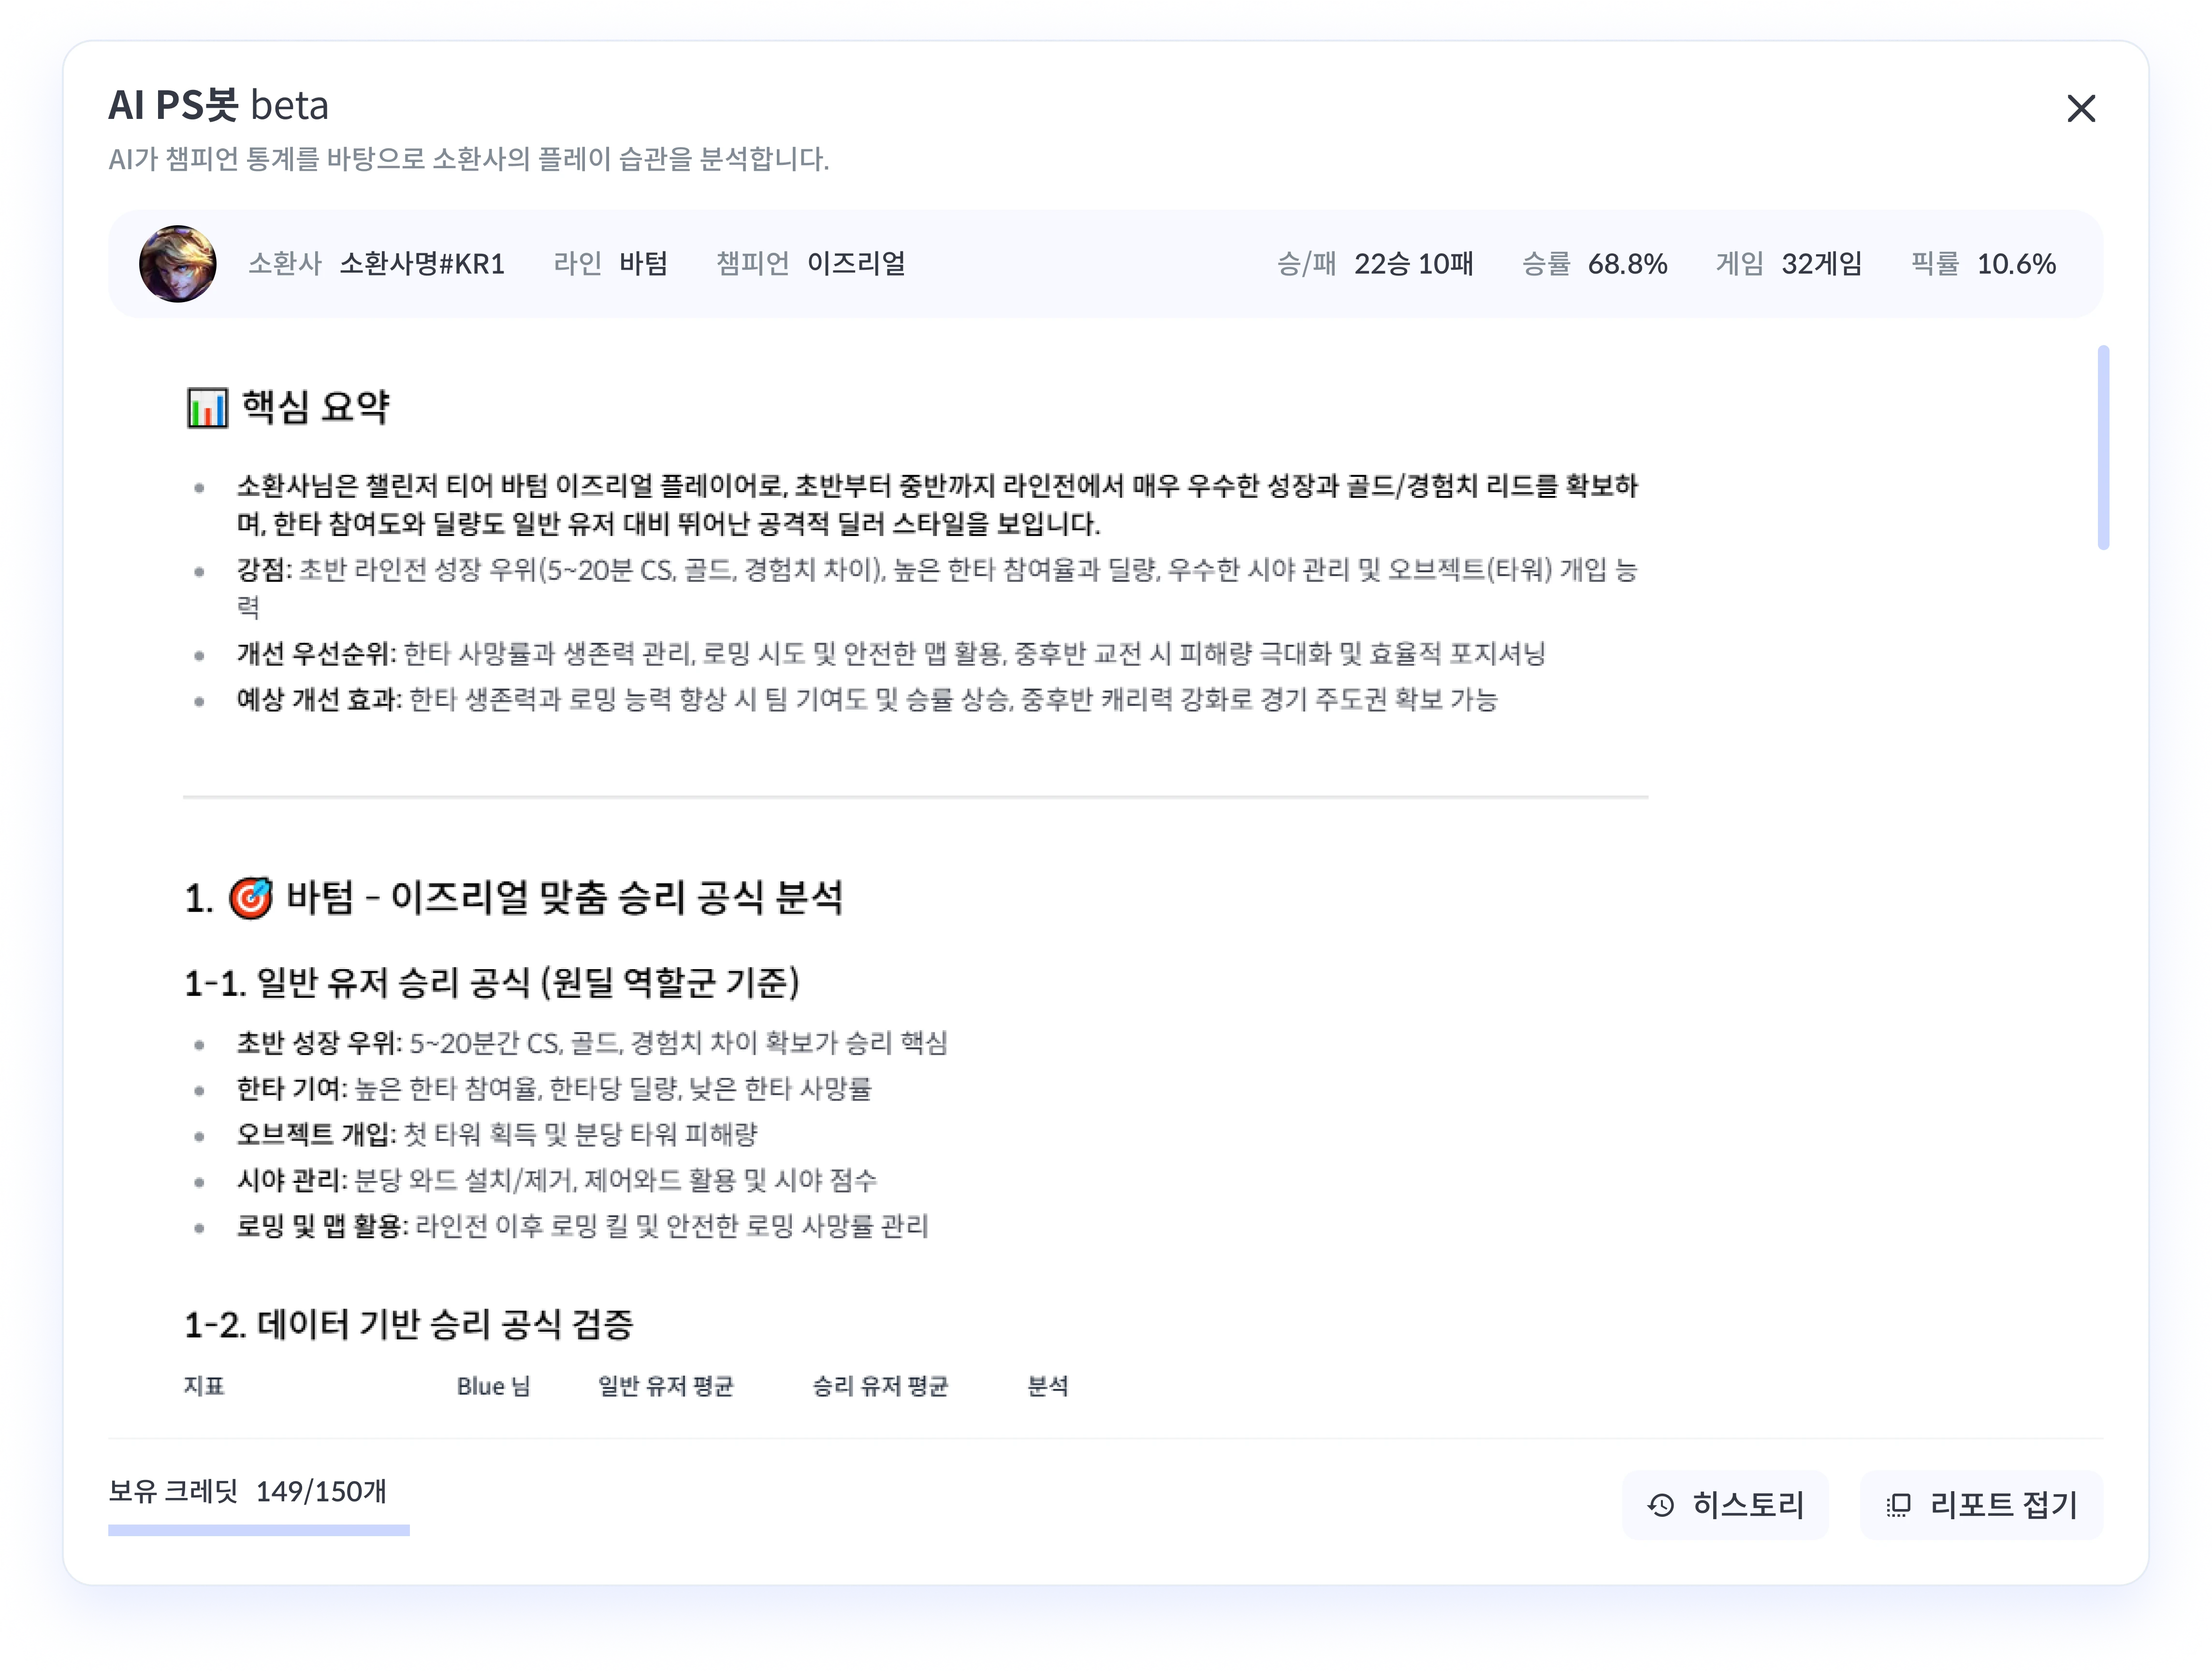Screen dimensions: 2212x1671
Task: Click subheading 1-2. 데이터 기반 승리 공식 검증
Action: pyautogui.click(x=409, y=1325)
